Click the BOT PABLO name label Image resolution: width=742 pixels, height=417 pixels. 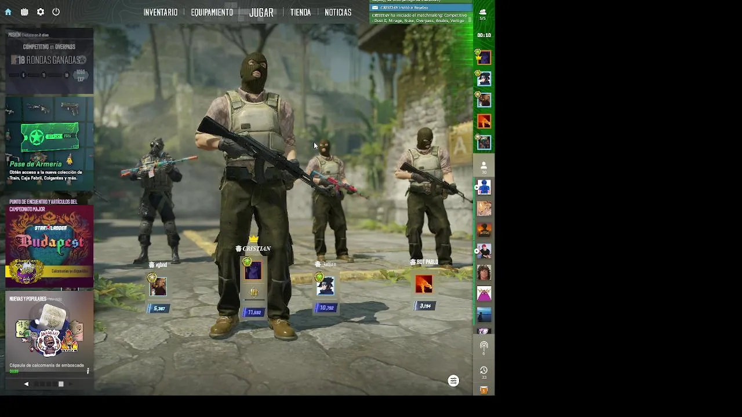[x=427, y=262]
